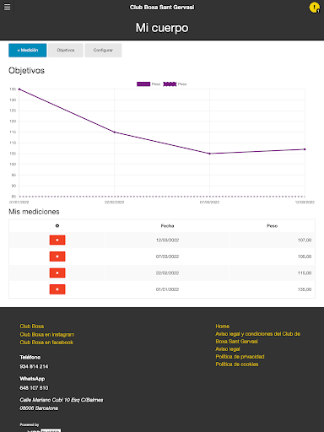Switch to the Objetivos tab

[x=66, y=51]
